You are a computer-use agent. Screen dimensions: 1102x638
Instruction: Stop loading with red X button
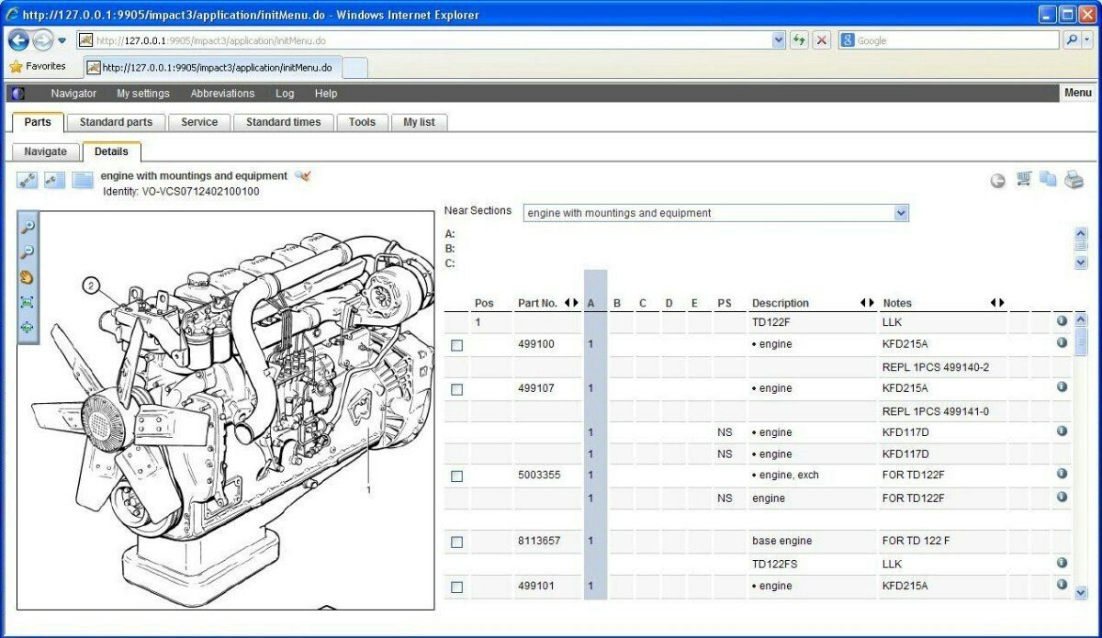(x=821, y=40)
